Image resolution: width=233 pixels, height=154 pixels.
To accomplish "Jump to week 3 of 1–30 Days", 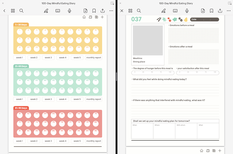I will coord(48,57).
